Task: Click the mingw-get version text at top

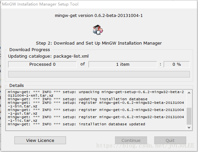Action: coord(99,16)
